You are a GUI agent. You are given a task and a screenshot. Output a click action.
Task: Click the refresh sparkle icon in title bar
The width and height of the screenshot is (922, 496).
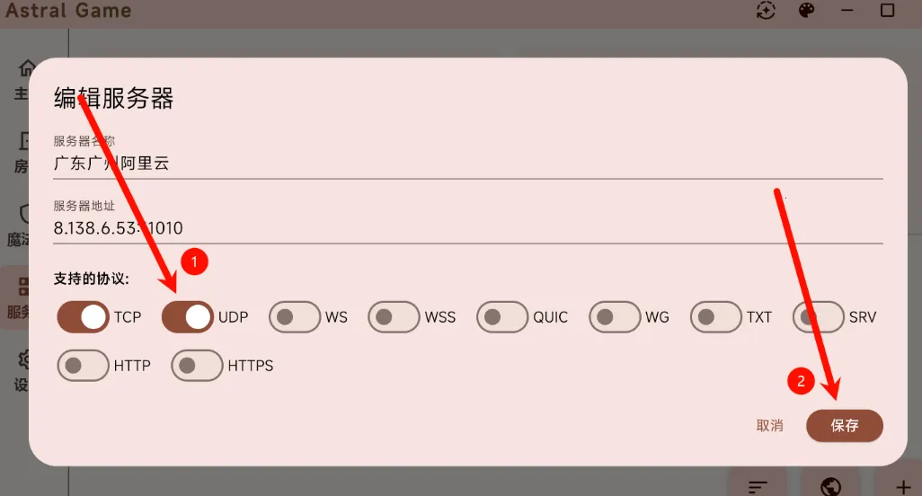[766, 11]
